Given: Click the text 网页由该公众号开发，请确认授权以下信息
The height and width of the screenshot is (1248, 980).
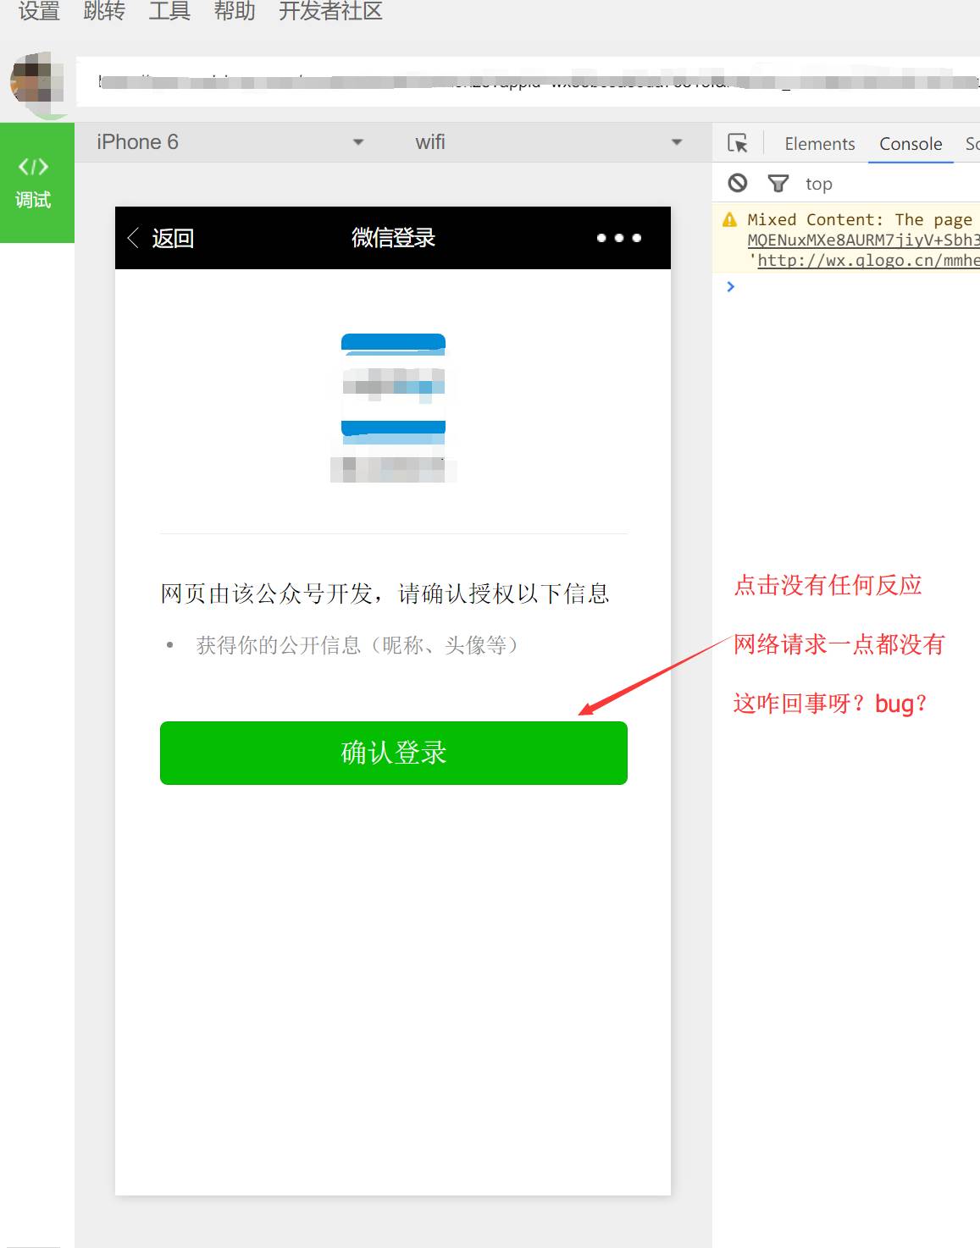Looking at the screenshot, I should [385, 594].
